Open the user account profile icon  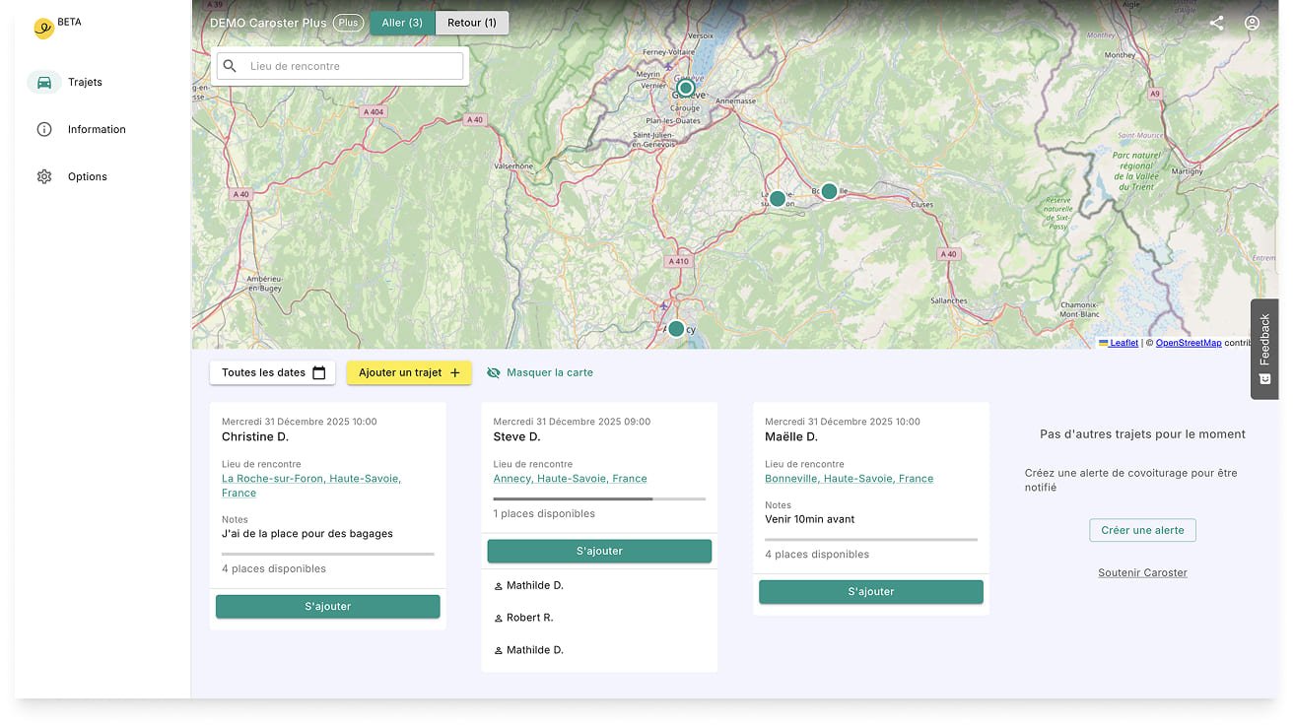tap(1252, 23)
